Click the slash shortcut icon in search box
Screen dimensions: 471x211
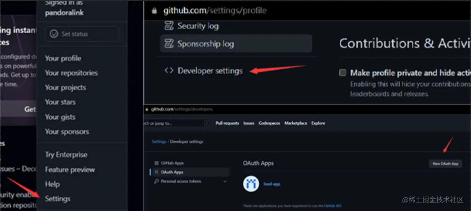click(x=207, y=123)
